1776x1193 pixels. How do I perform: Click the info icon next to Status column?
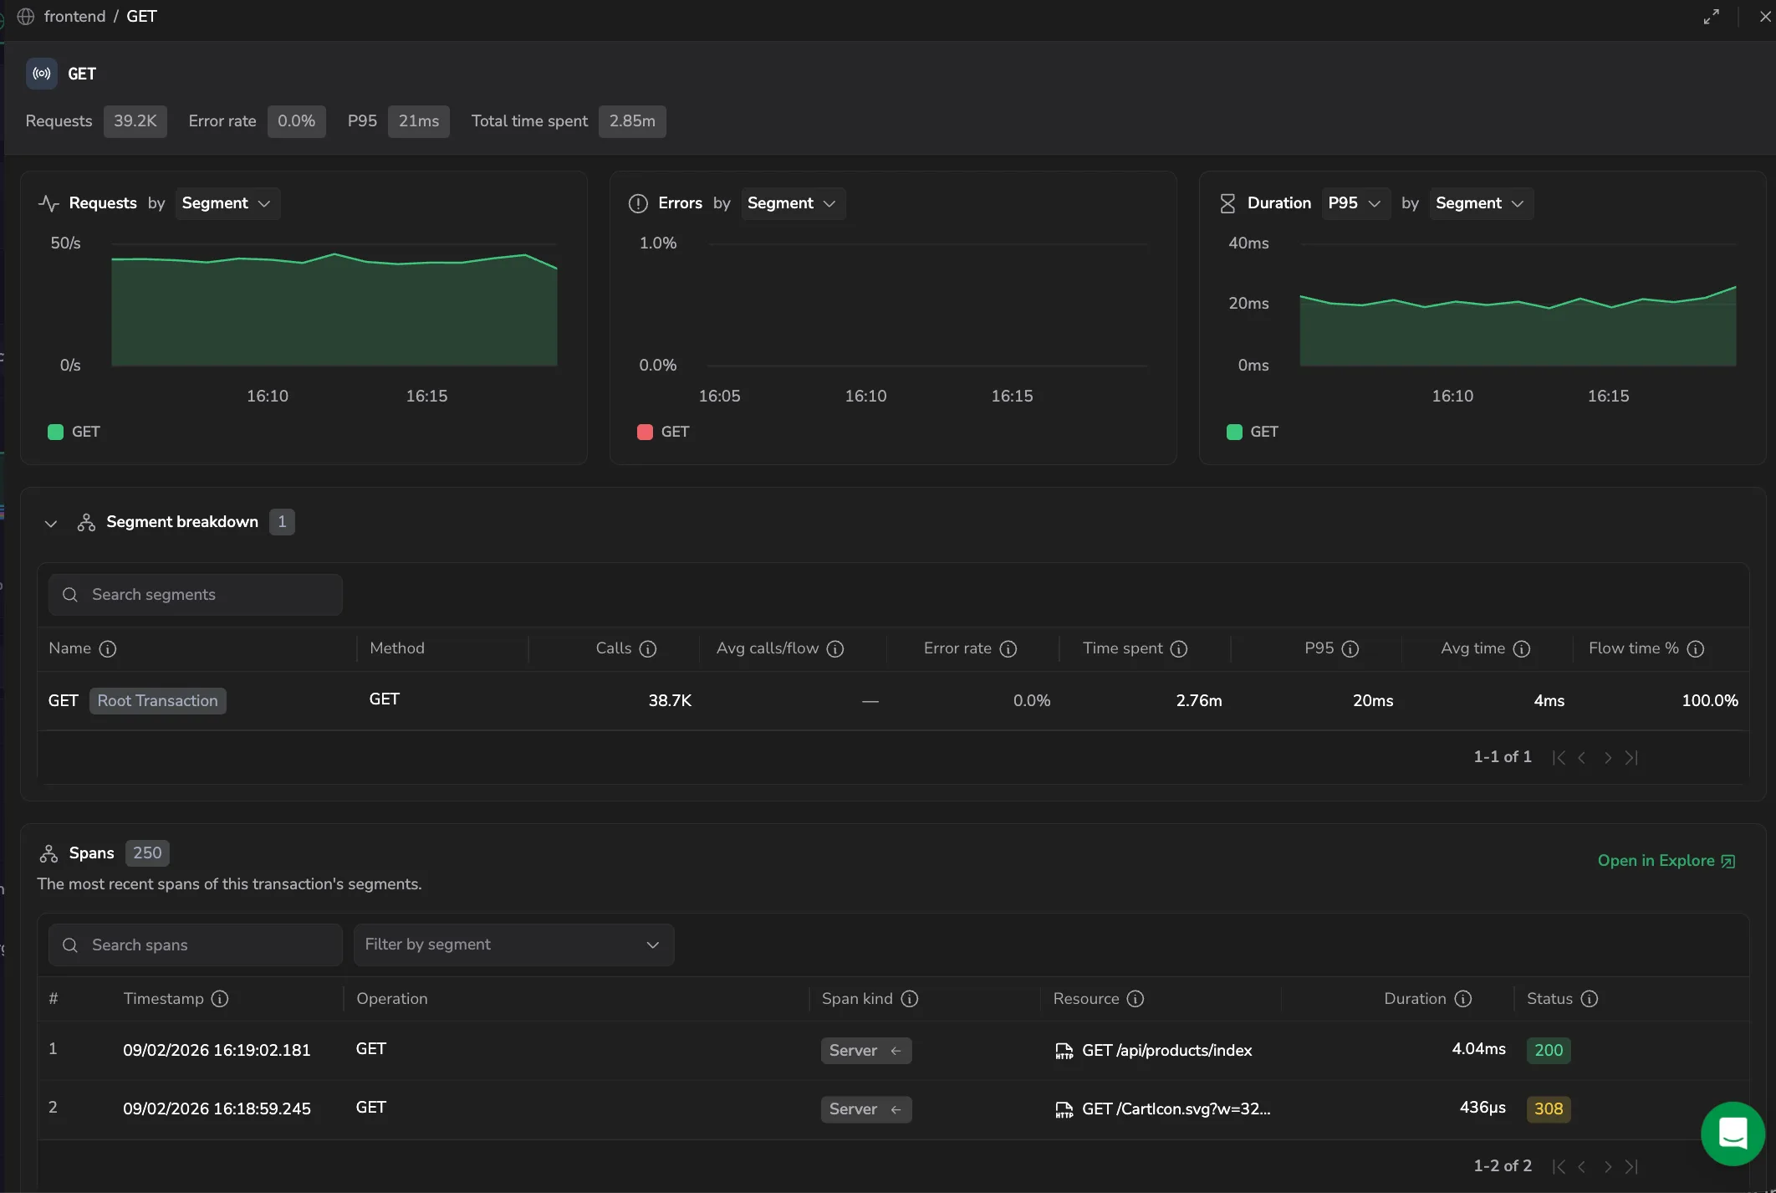click(x=1590, y=999)
